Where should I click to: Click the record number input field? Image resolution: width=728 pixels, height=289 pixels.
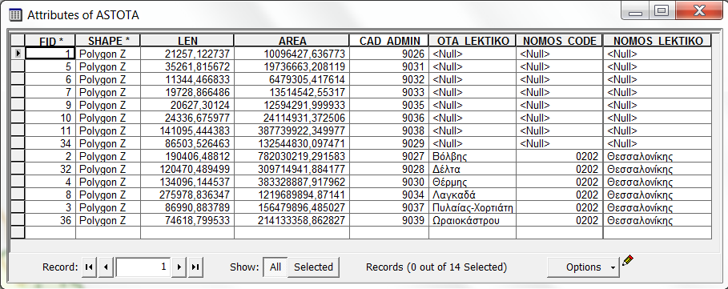pyautogui.click(x=143, y=267)
